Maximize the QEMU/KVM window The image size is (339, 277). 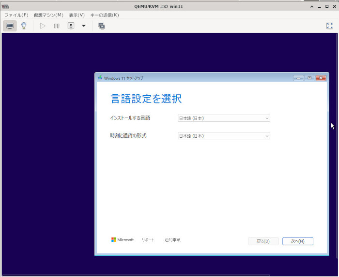point(327,6)
